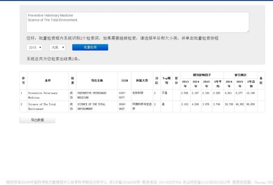The width and height of the screenshot is (273, 185).
Task: Click the 被引频次 group header
Action: coord(241,75)
